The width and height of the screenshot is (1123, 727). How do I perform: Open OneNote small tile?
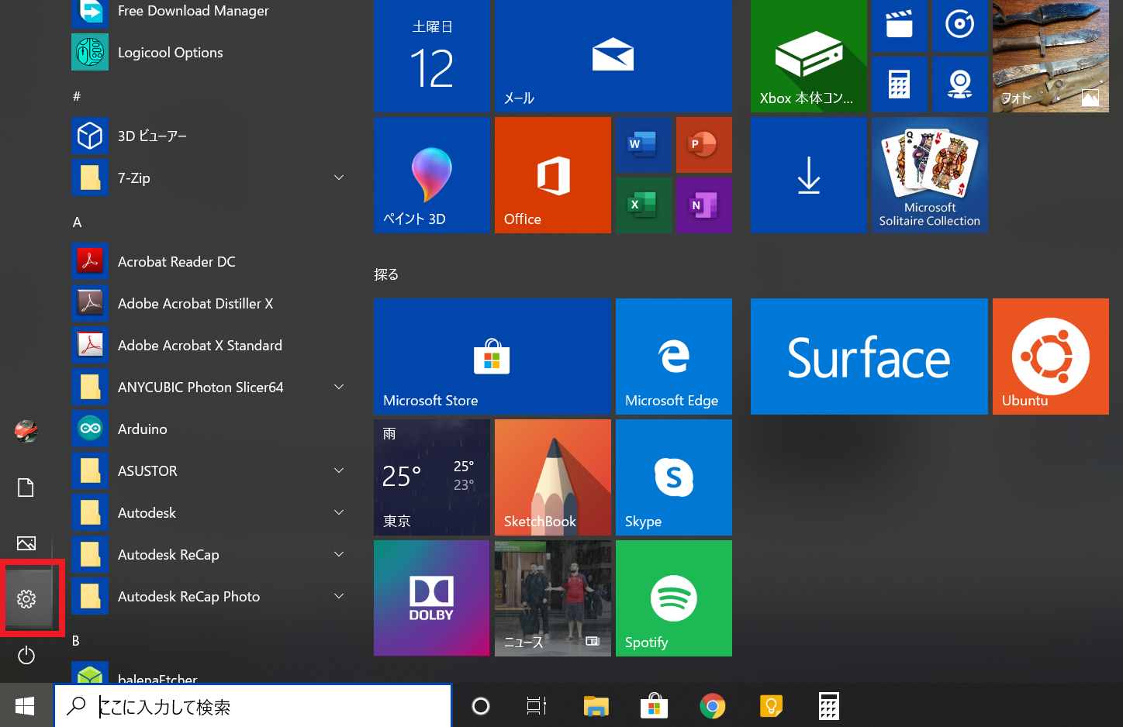point(703,205)
